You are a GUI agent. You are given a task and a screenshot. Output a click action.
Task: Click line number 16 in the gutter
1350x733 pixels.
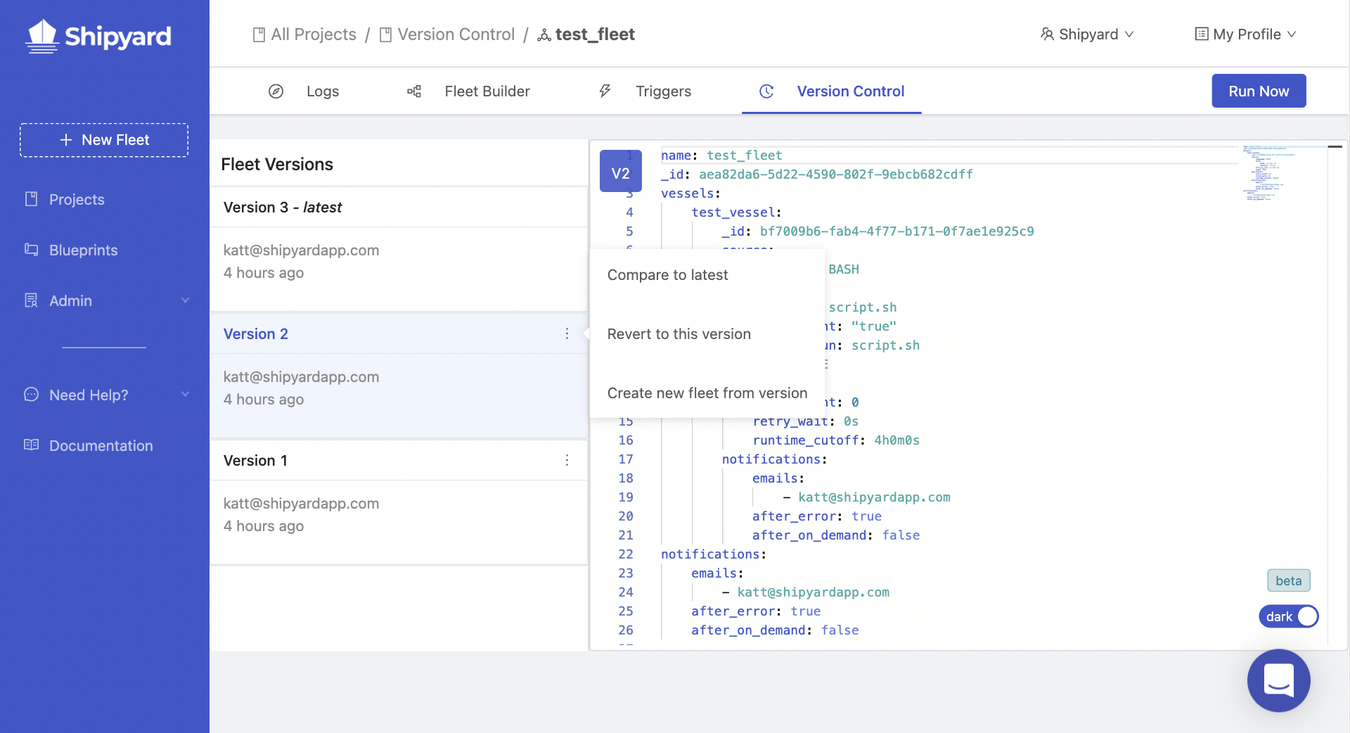[x=626, y=440]
